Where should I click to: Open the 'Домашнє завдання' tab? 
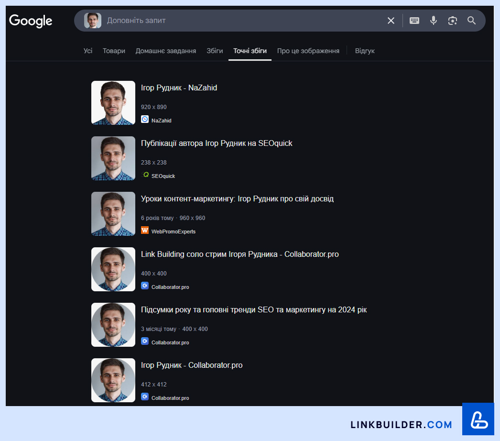click(x=166, y=51)
